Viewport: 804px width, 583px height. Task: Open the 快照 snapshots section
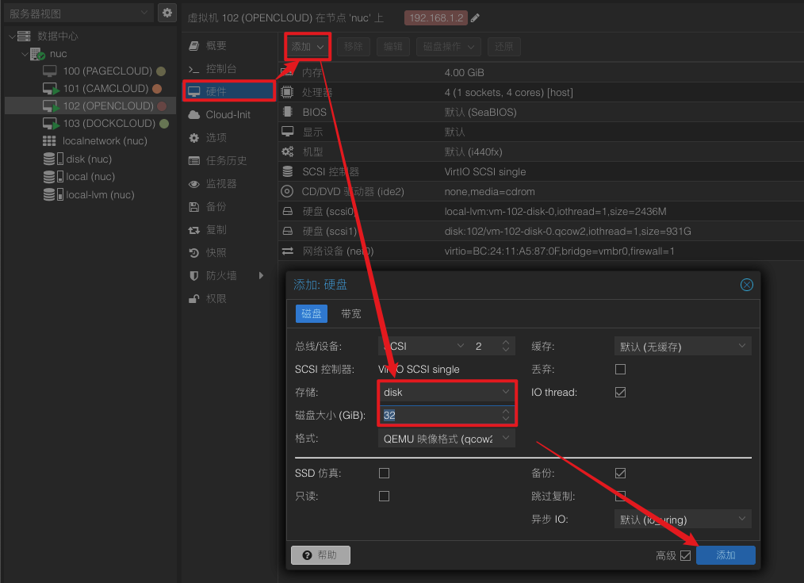216,253
